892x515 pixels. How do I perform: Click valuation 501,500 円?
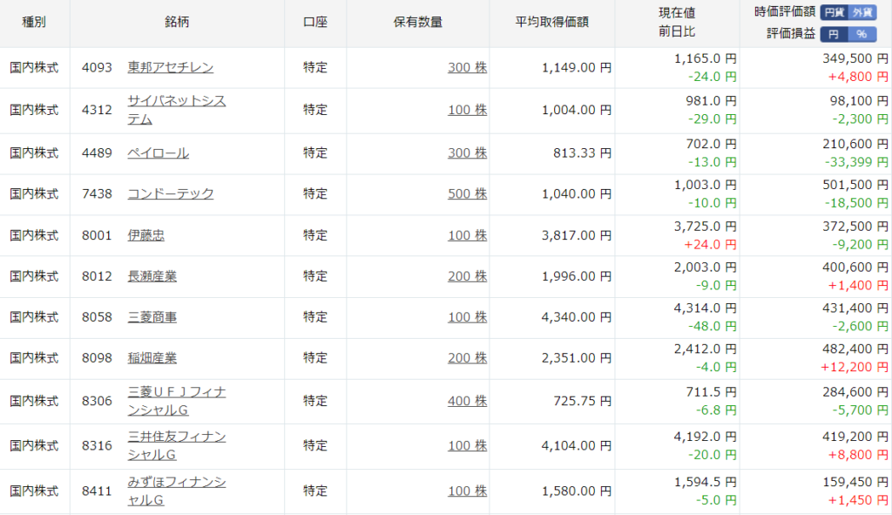click(855, 185)
